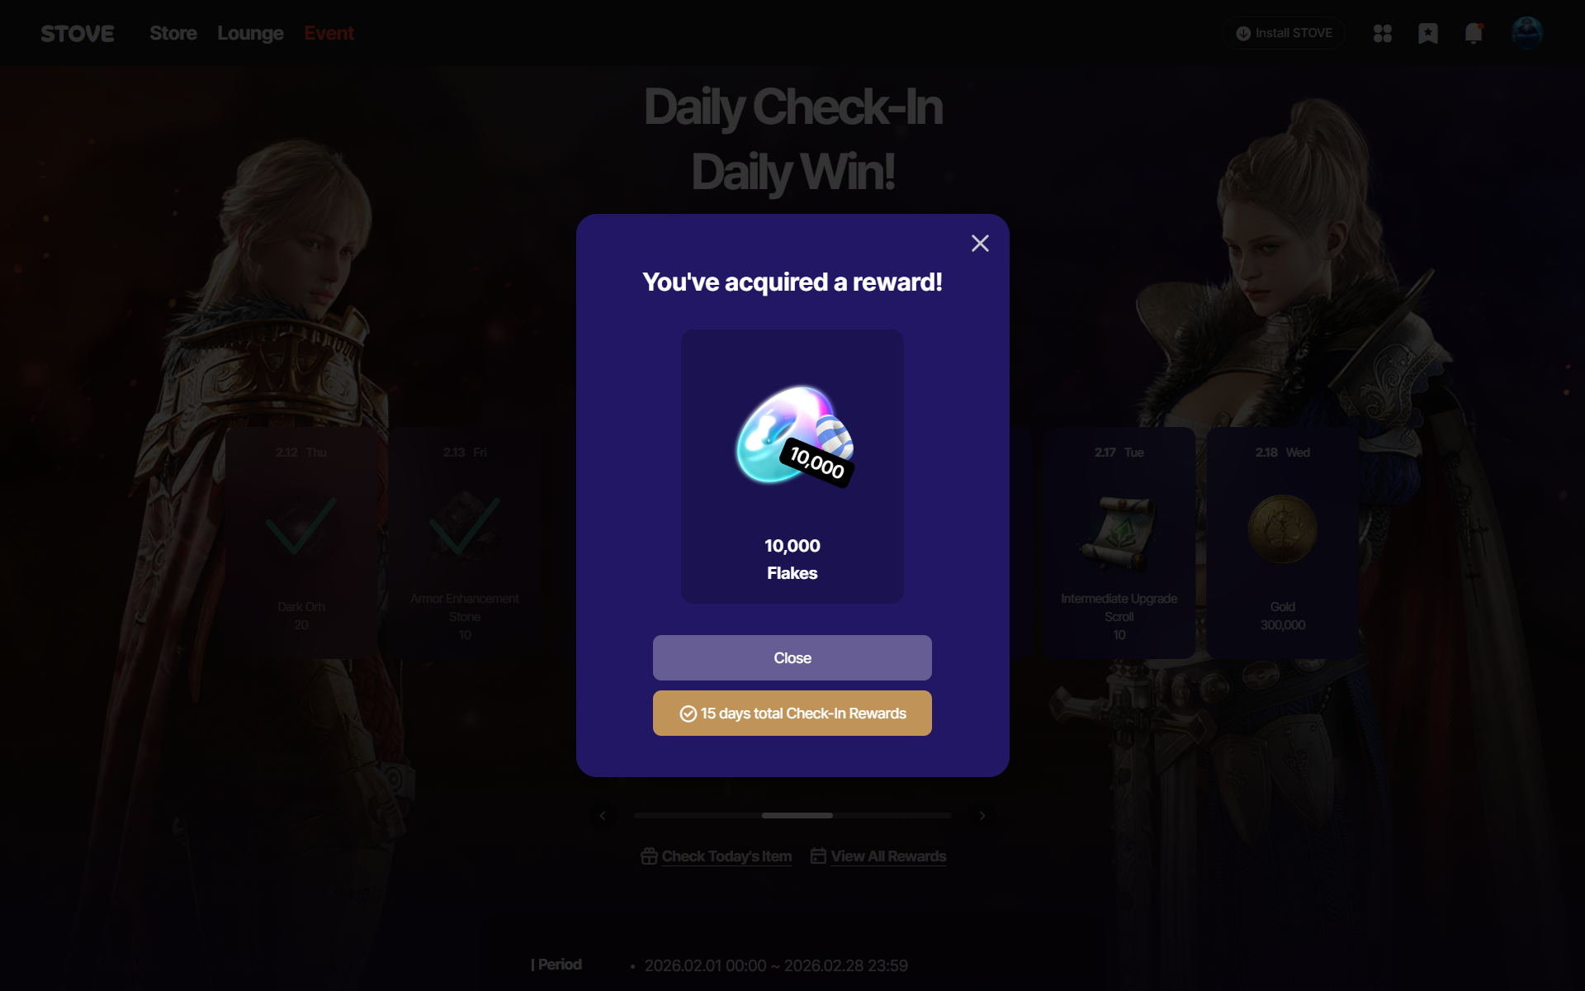Screen dimensions: 1585x991
Task: Open 15 days total Check-In Rewards
Action: (792, 713)
